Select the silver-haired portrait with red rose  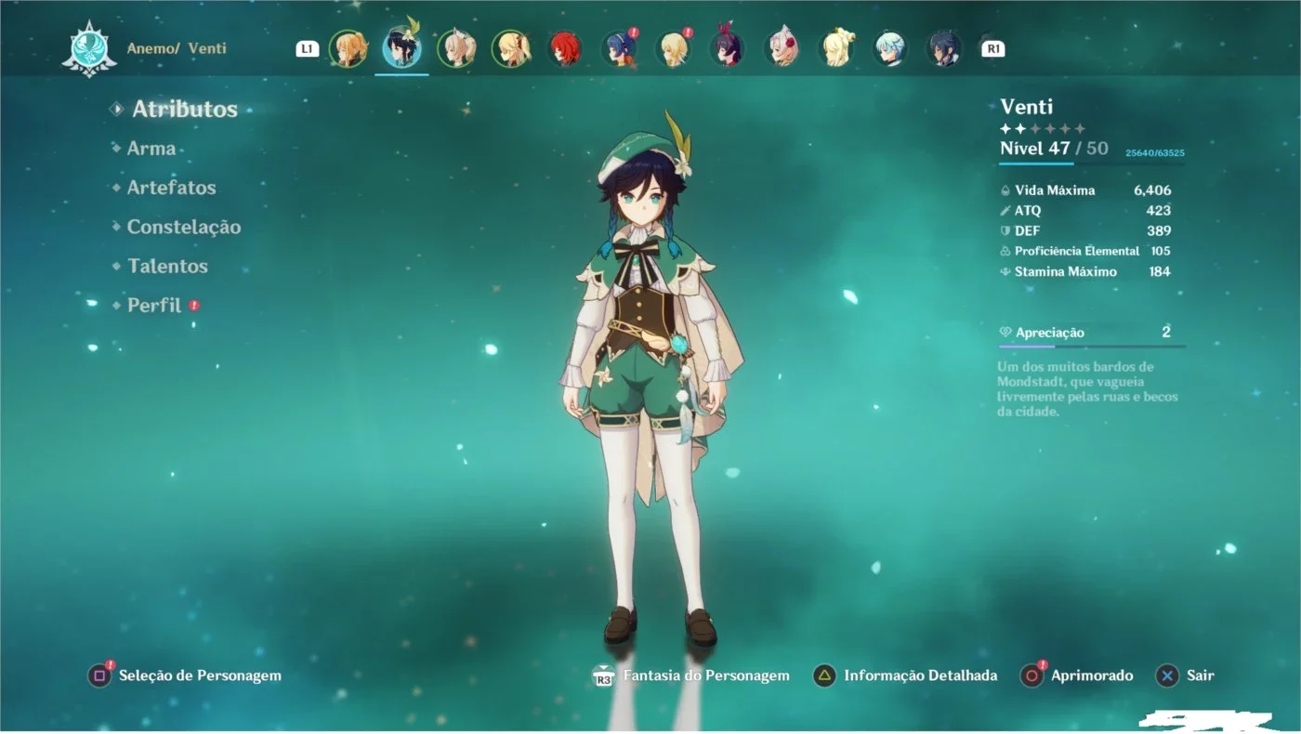pos(782,48)
